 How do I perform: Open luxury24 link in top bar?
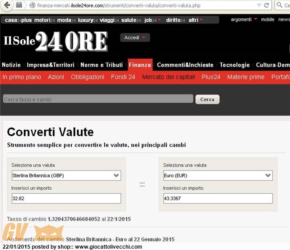coord(87,20)
